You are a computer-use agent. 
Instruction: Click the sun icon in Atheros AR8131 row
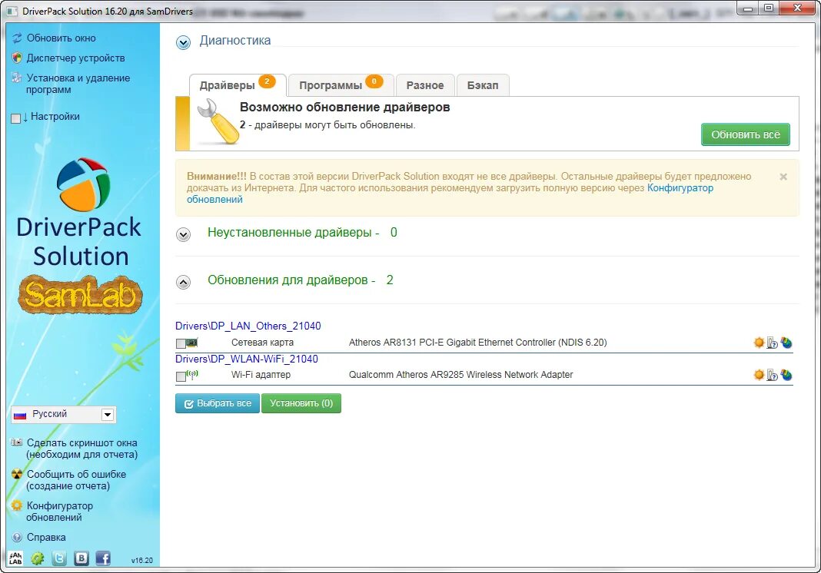click(x=759, y=343)
